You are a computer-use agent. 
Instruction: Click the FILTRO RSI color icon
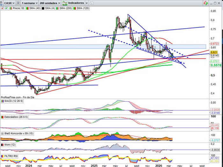tap(3, 157)
